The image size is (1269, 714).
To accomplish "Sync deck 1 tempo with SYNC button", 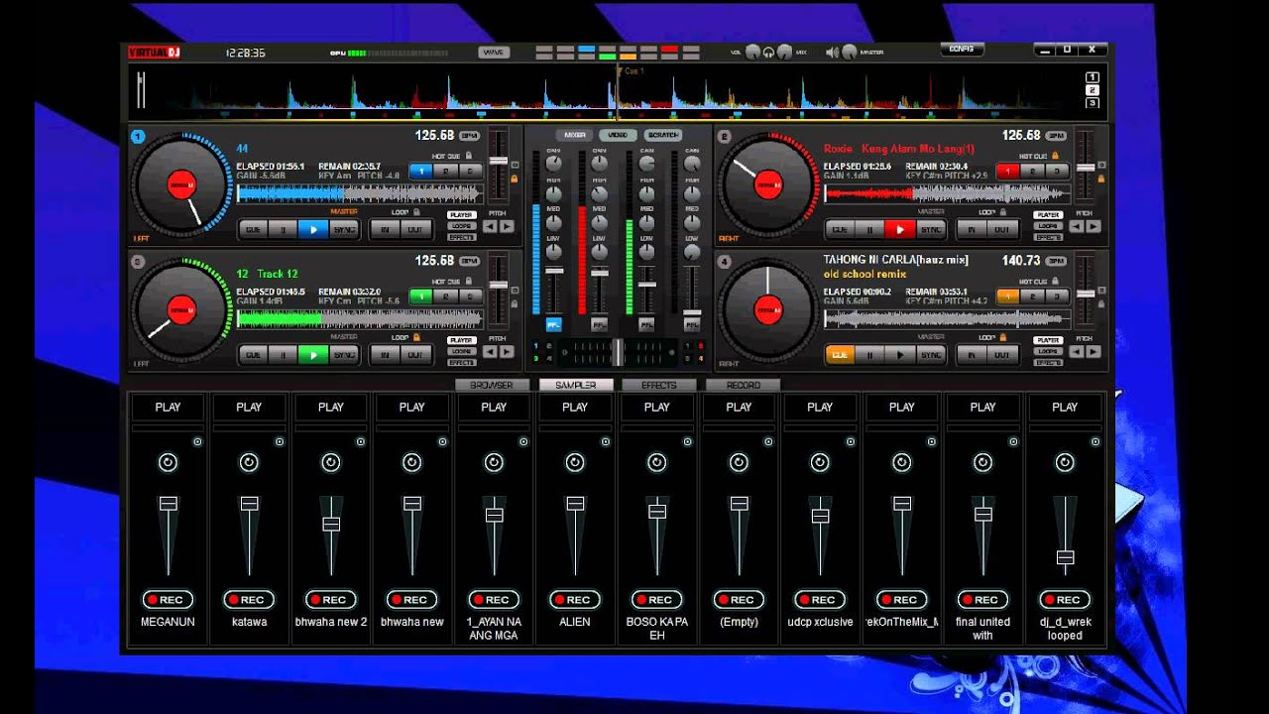I will tap(344, 229).
